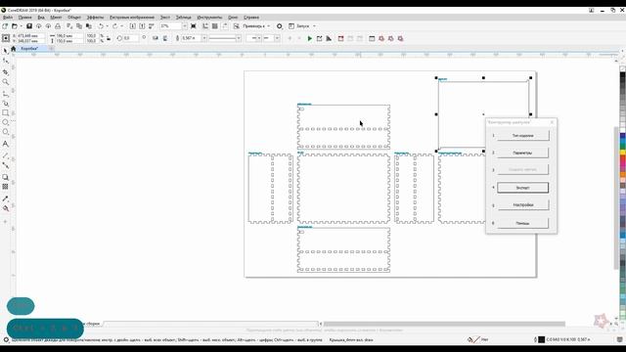
Task: Select the Rectangle tool
Action: point(5,113)
